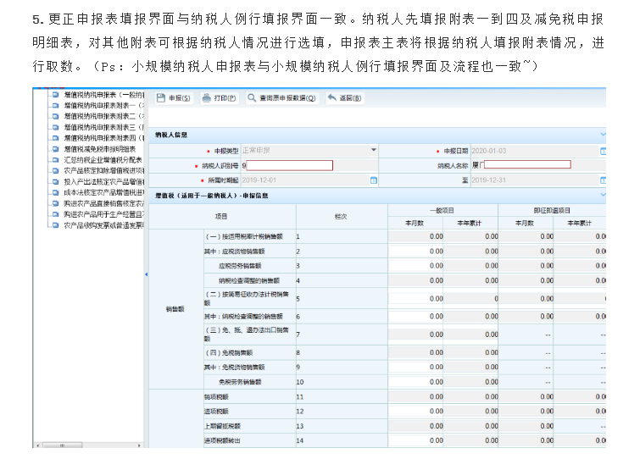Open 汇总纳税企业增值税分配表 in the tree
Image resolution: width=640 pixels, height=470 pixels.
(x=103, y=160)
